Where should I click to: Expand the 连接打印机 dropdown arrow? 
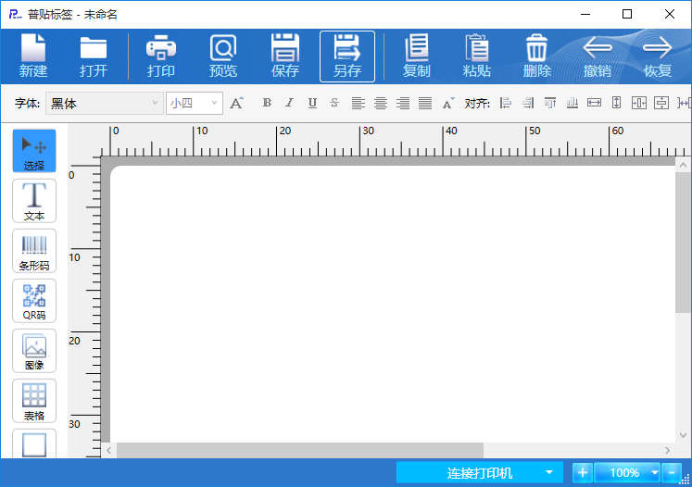click(549, 472)
